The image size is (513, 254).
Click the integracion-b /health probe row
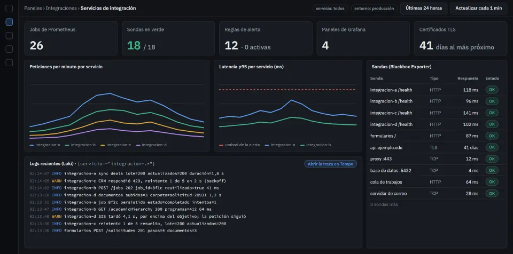437,101
